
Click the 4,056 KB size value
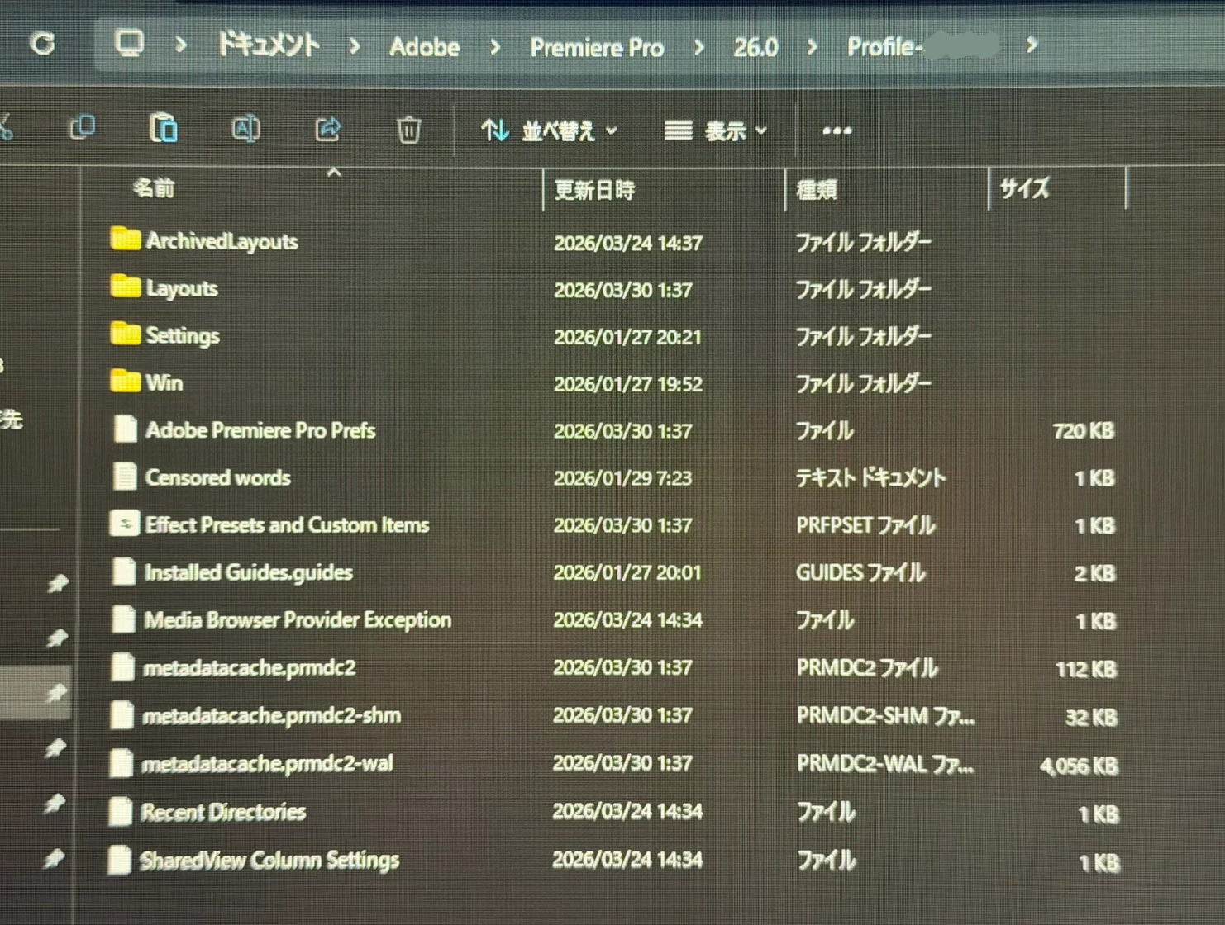click(x=1079, y=766)
